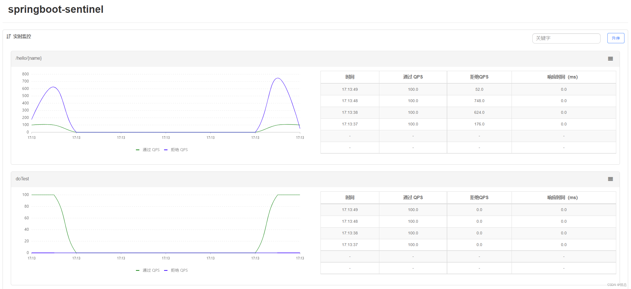The image size is (631, 289).
Task: Click the 800 y-axis label in /hello/{name} chart
Action: click(x=25, y=74)
